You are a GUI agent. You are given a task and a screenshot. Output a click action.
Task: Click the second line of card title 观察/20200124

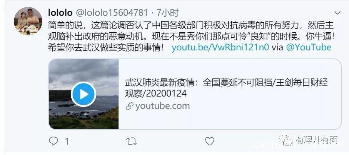[x=156, y=93]
